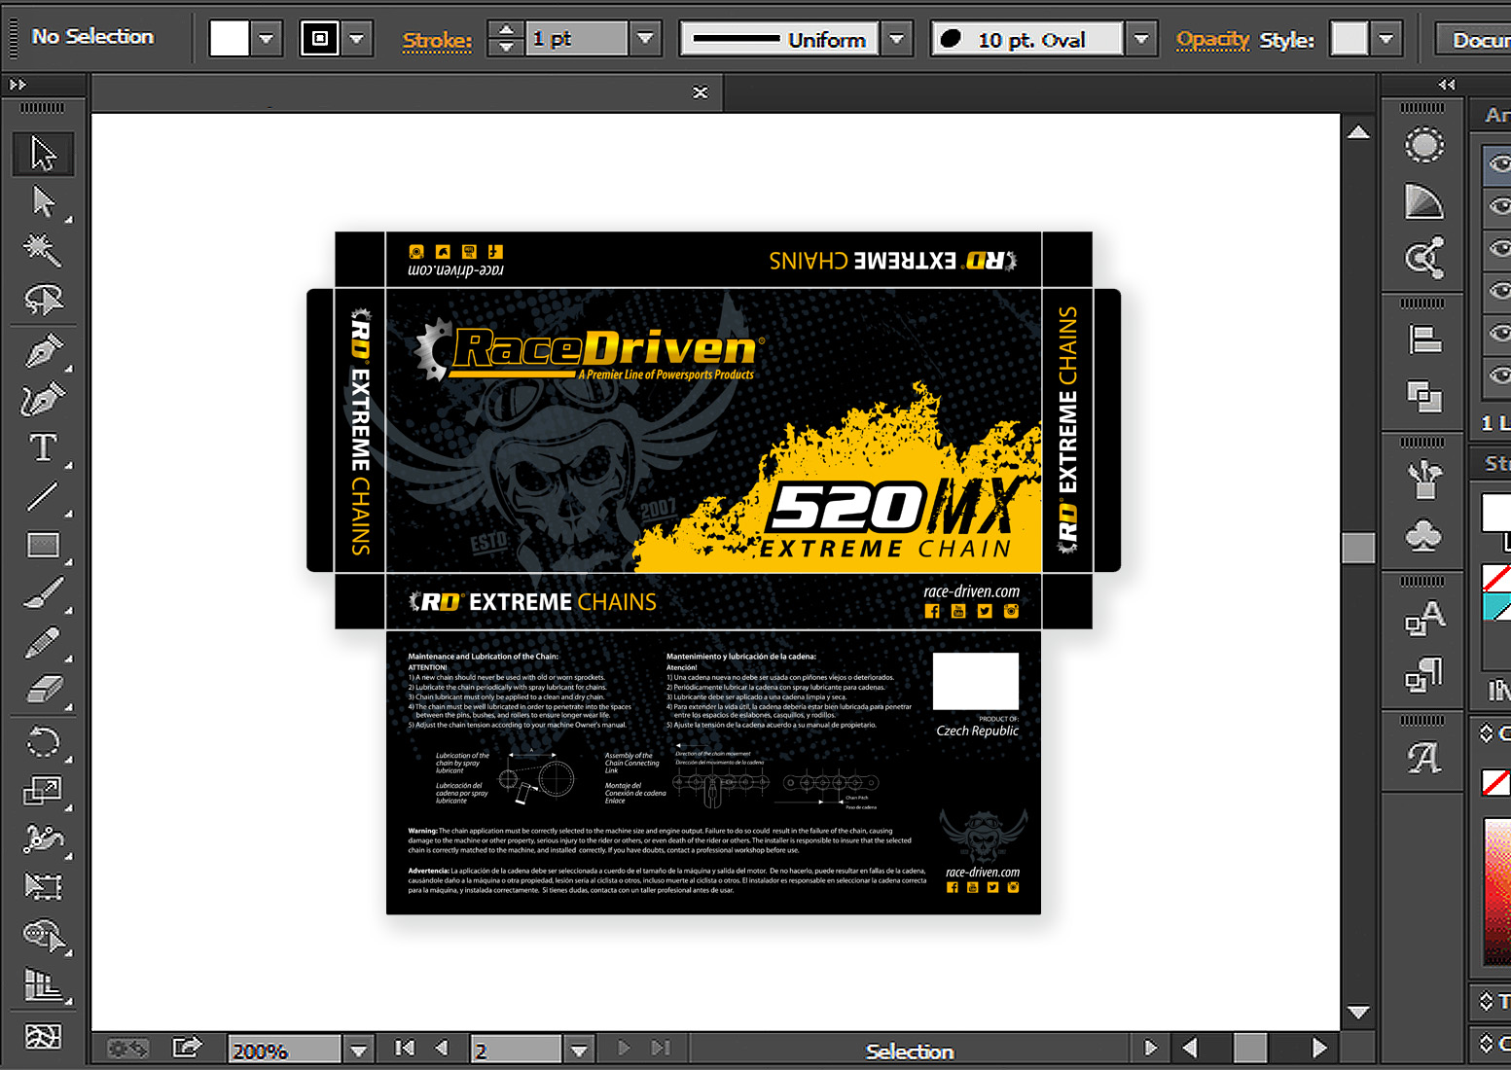
Task: Toggle the third layer eye icon
Action: (x=1499, y=248)
